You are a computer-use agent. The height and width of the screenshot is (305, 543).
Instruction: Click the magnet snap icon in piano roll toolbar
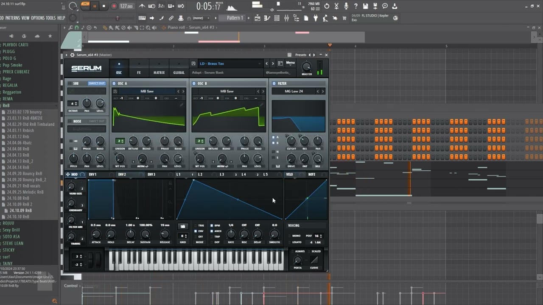click(76, 28)
